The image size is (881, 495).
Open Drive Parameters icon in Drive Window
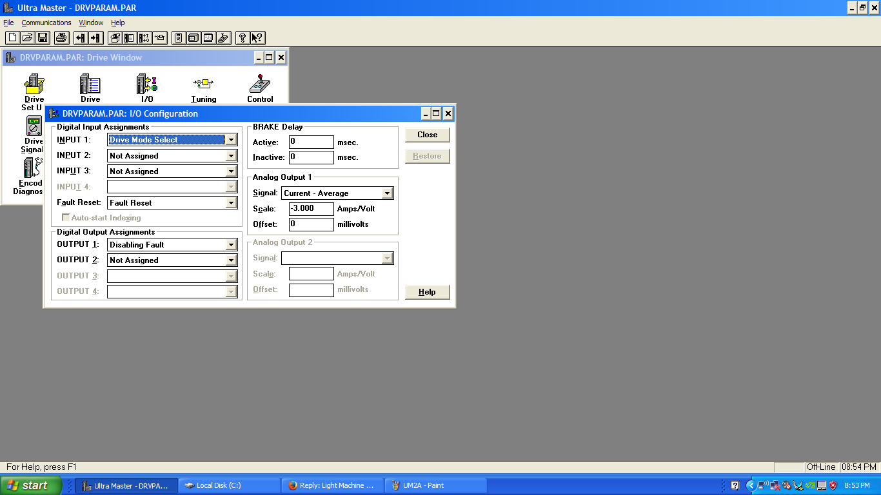coord(90,84)
